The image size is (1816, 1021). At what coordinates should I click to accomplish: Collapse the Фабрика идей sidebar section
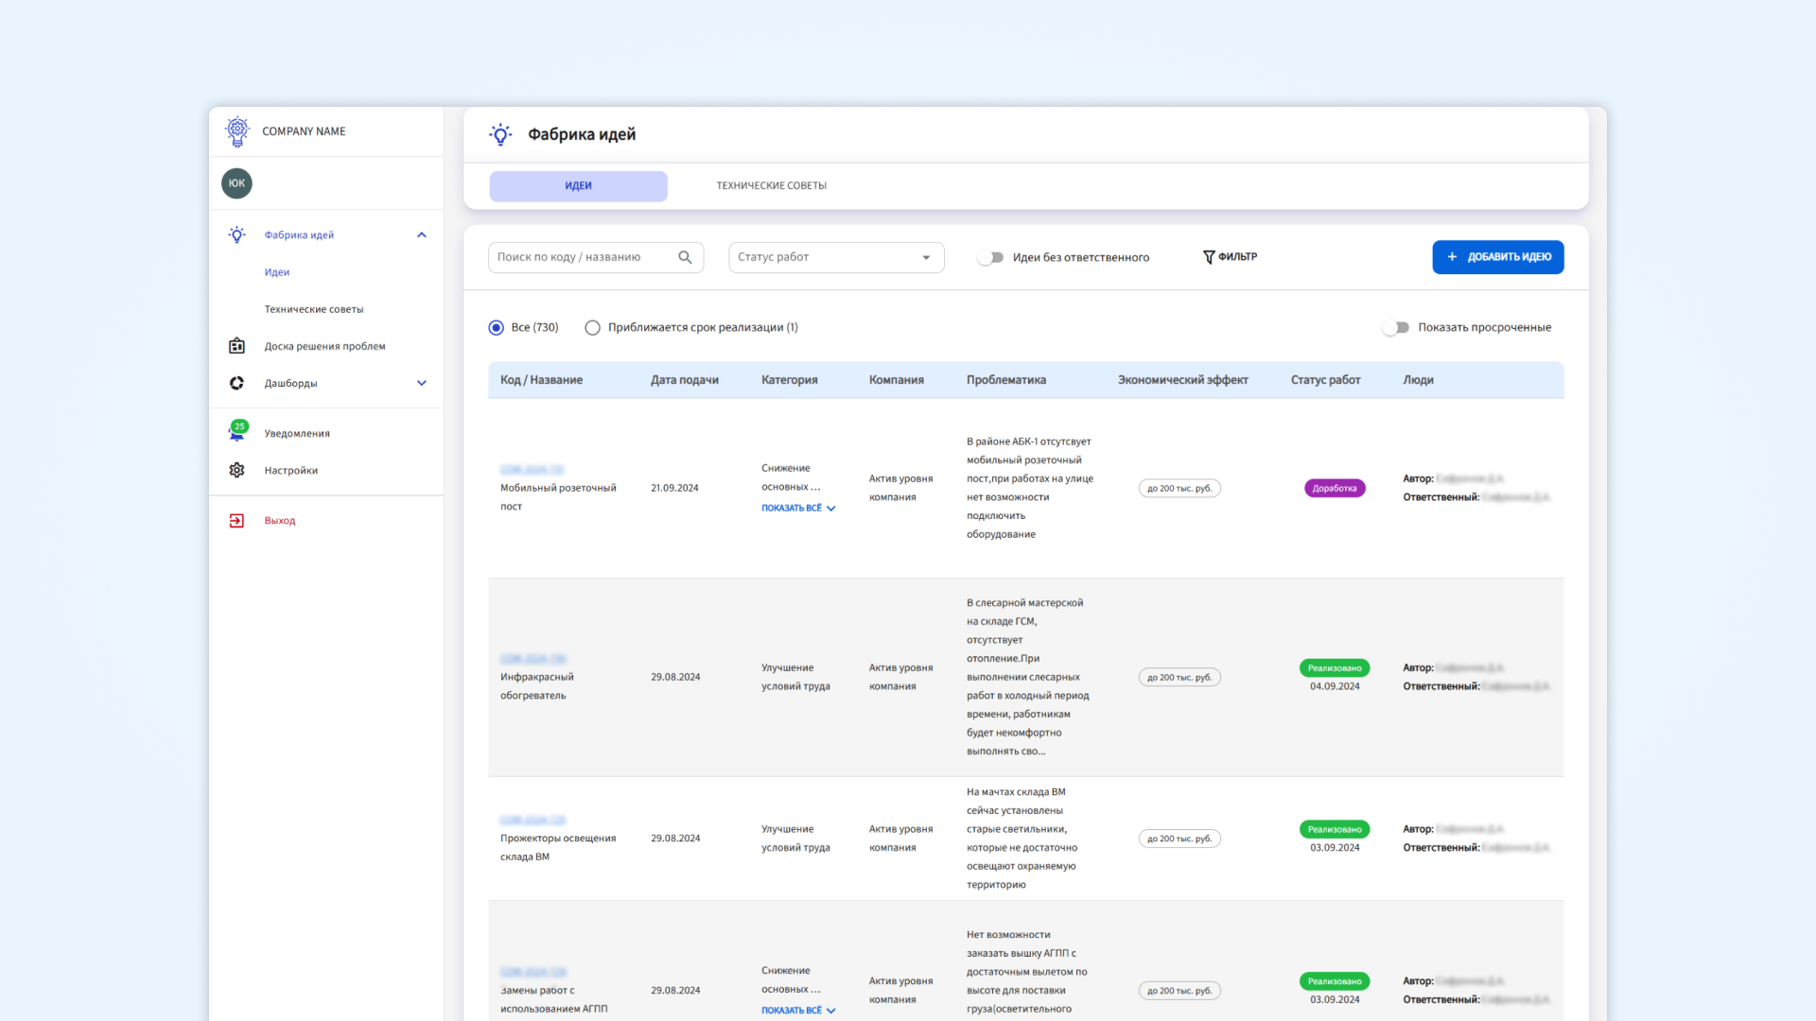pyautogui.click(x=422, y=234)
